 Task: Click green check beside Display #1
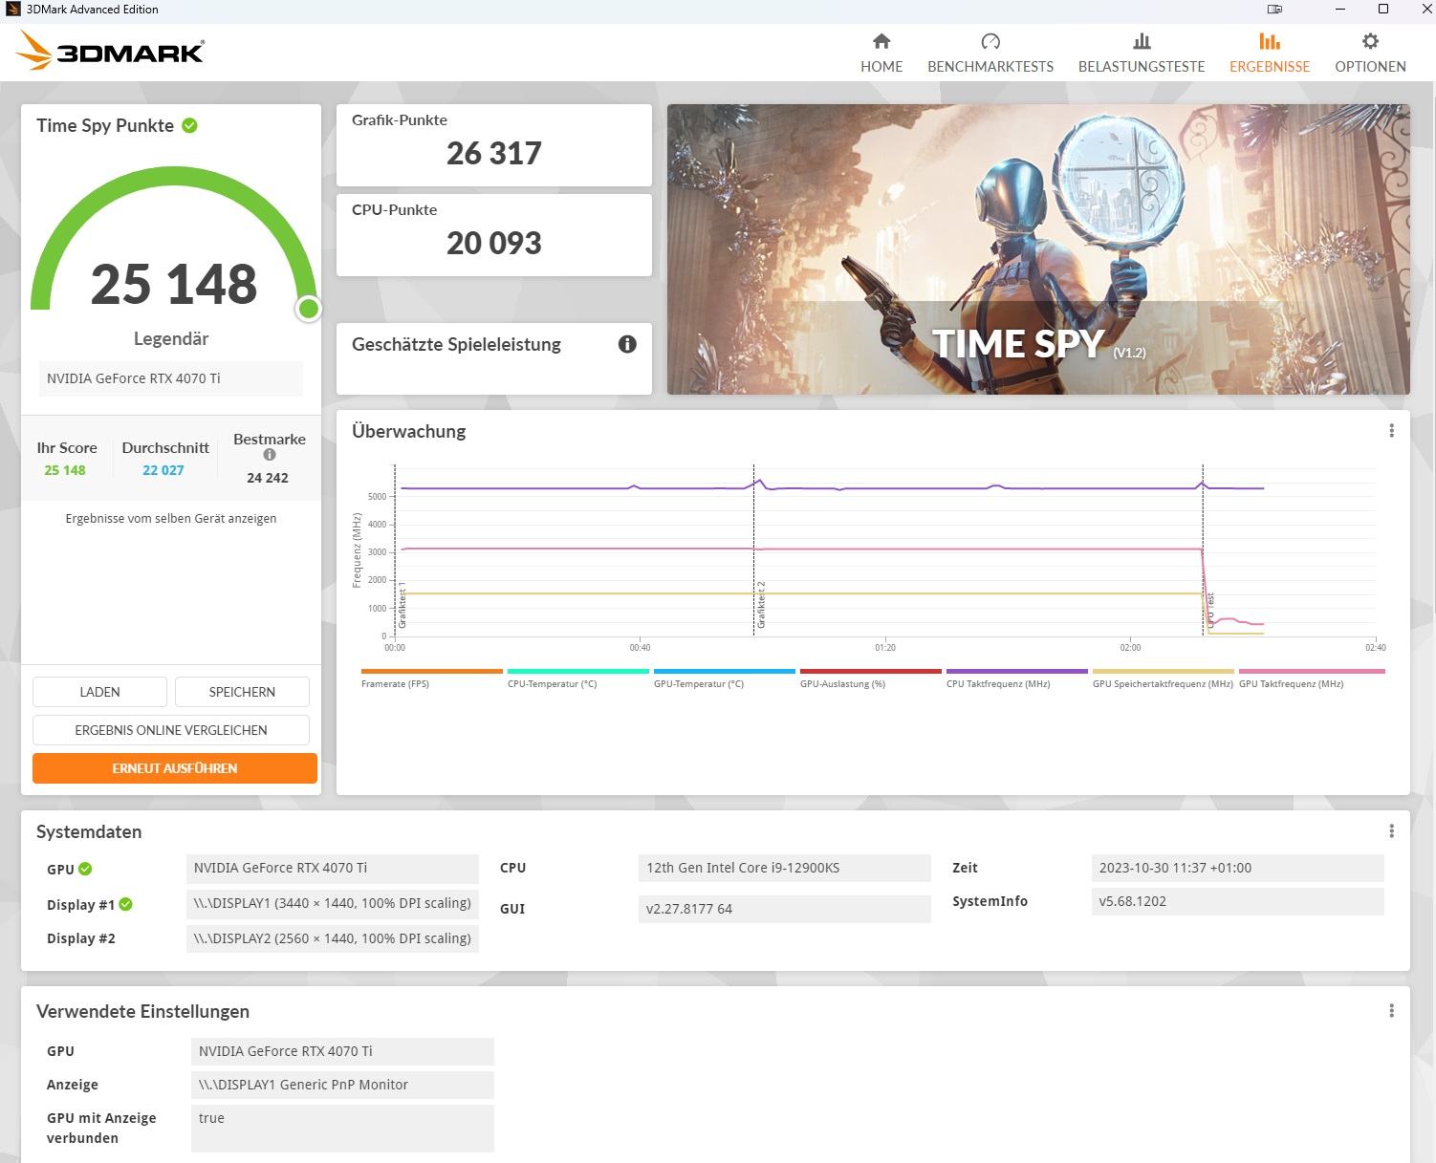[125, 904]
